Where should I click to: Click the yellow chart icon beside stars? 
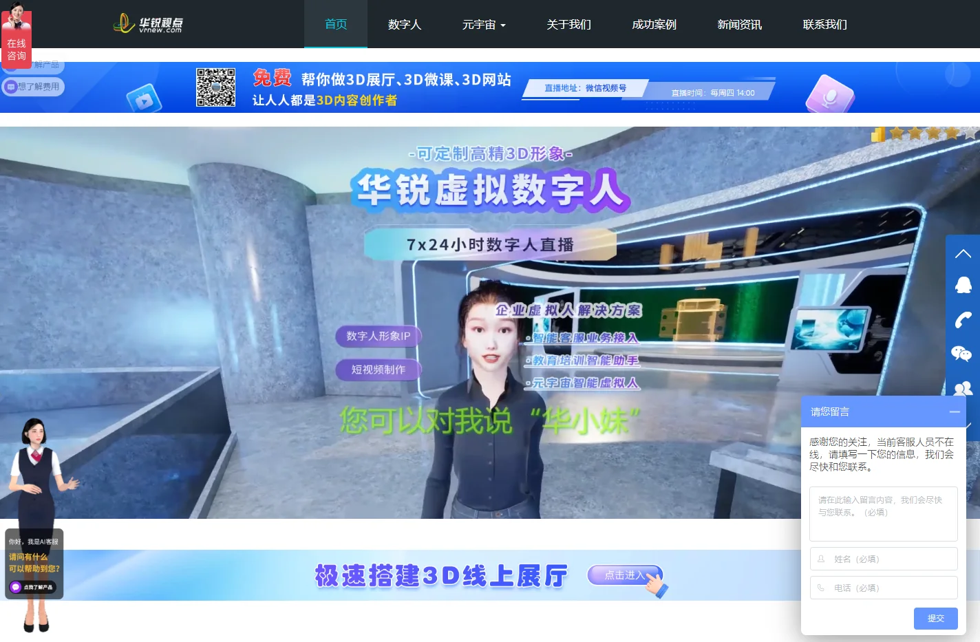pyautogui.click(x=878, y=134)
